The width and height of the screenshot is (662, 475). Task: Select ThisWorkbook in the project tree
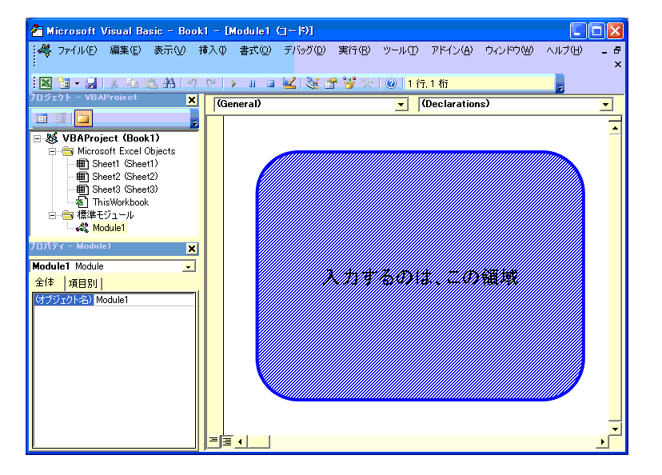coord(120,202)
